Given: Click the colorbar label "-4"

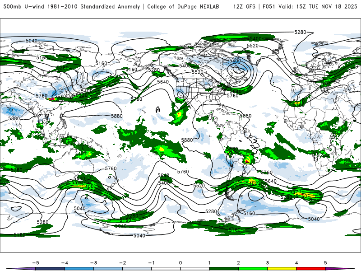Looking at the screenshot, I should point(65,263).
